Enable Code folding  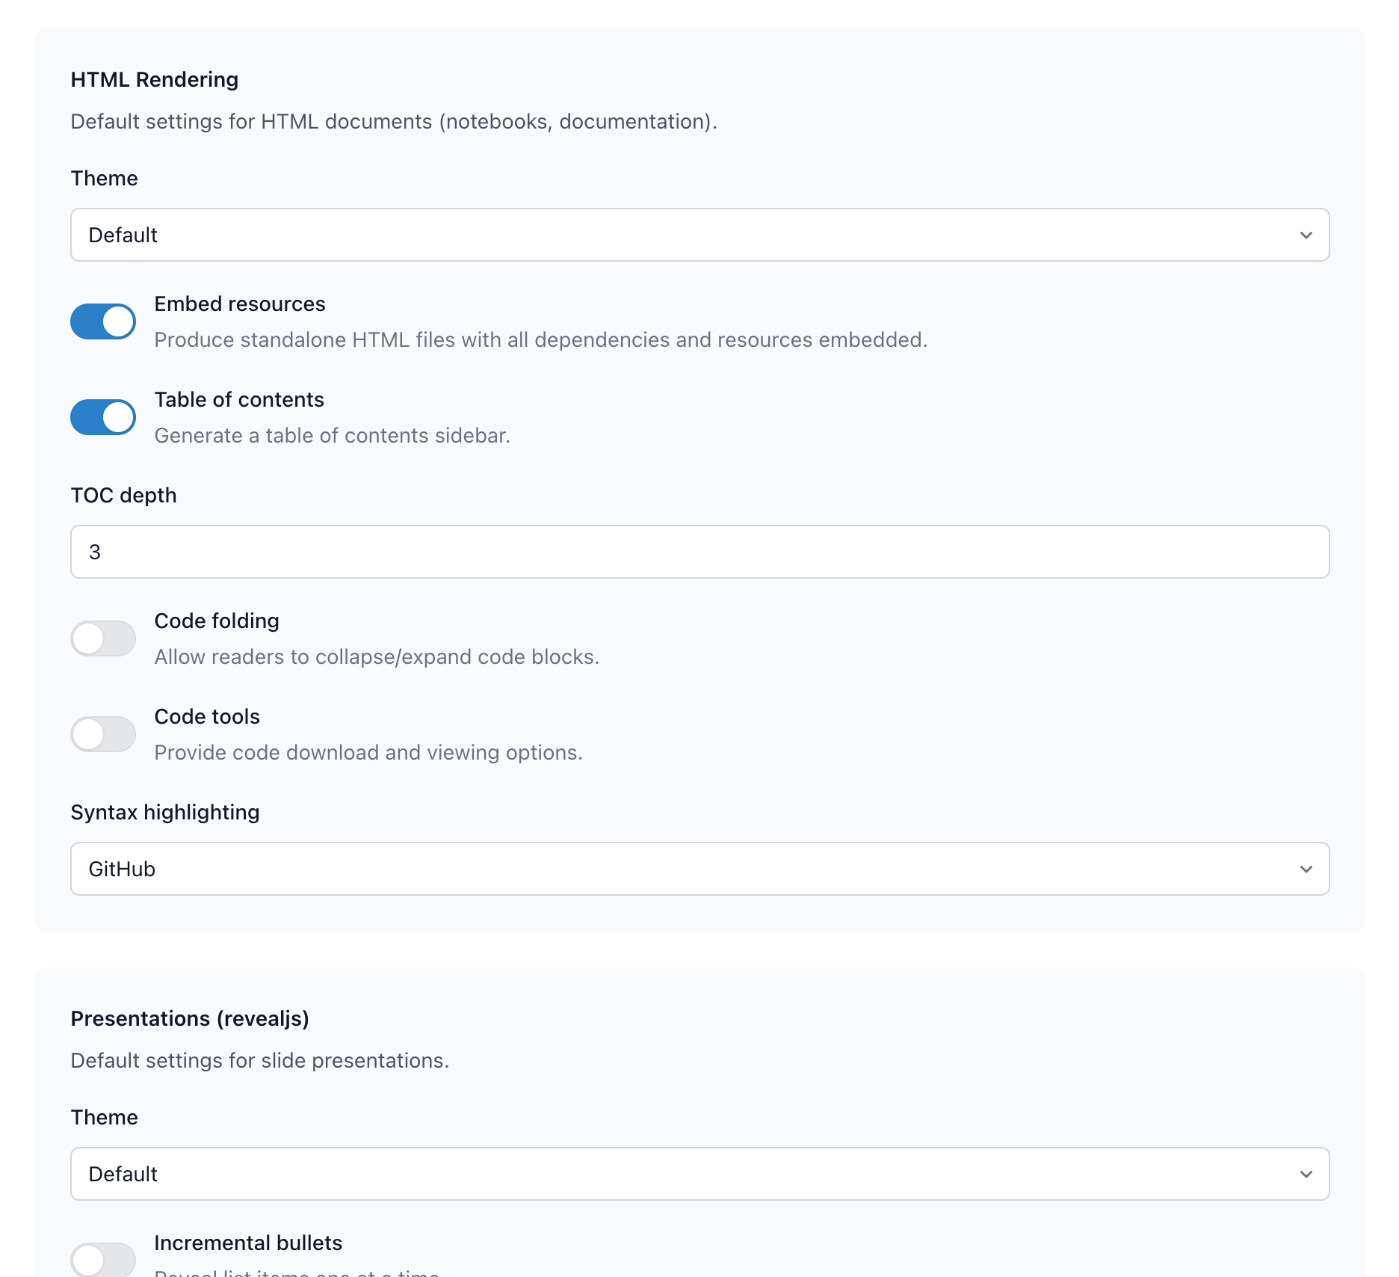tap(103, 638)
